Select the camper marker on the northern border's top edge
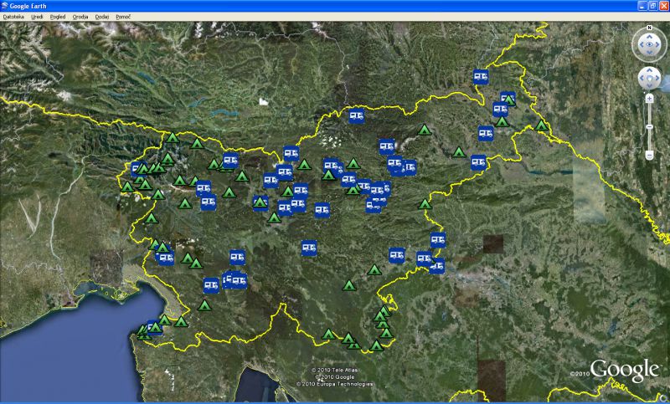The image size is (670, 404). tap(357, 115)
